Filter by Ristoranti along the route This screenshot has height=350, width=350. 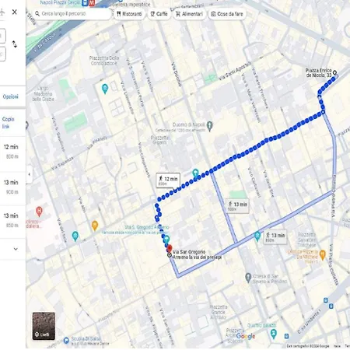pos(129,14)
